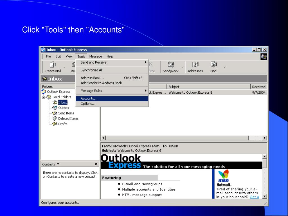
Task: Click the 9/7/2004 received date cell
Action: click(259, 93)
